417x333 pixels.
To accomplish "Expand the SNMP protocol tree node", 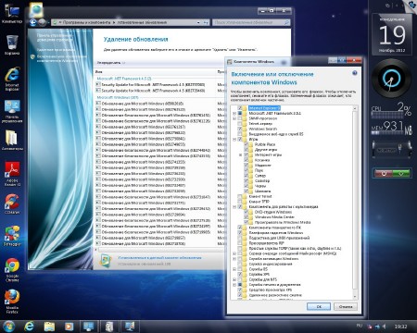I will [x=234, y=118].
